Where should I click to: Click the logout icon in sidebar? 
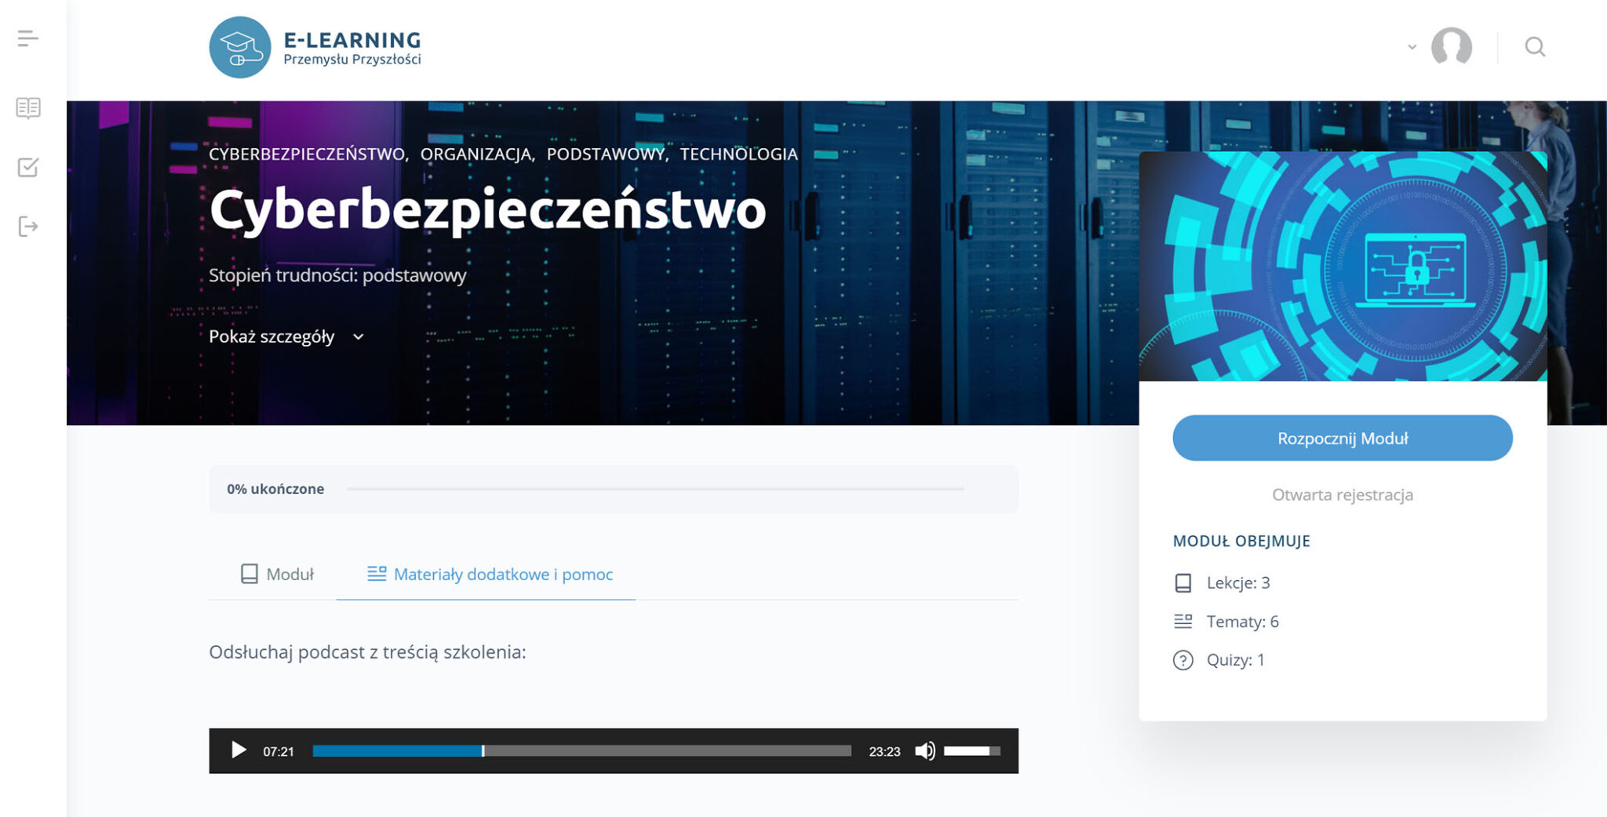pyautogui.click(x=28, y=227)
